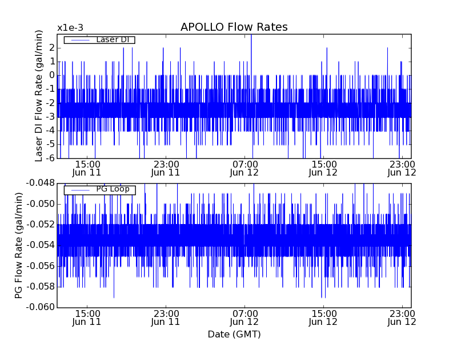Click the 2 tick label on the upper plot
This screenshot has width=457, height=342.
coord(51,47)
